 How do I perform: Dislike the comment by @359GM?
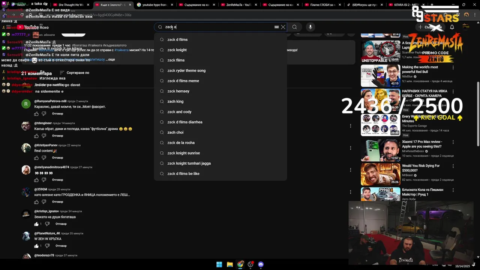[x=43, y=202]
